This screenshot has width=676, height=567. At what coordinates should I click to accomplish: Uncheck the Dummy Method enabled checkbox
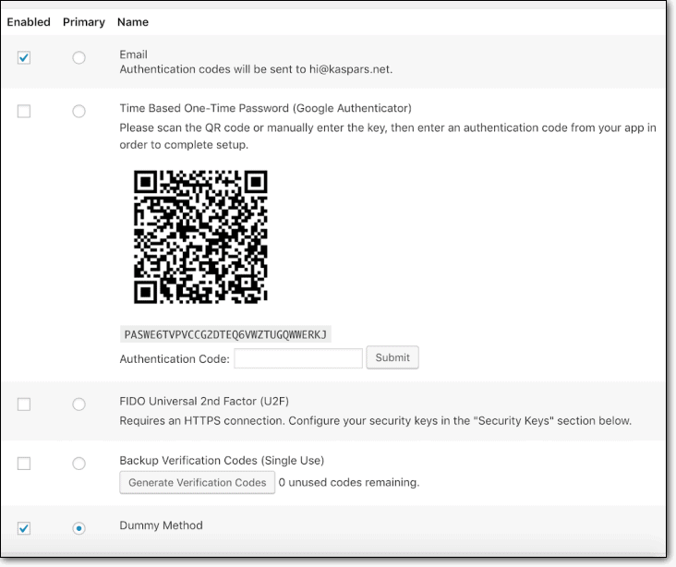(24, 528)
